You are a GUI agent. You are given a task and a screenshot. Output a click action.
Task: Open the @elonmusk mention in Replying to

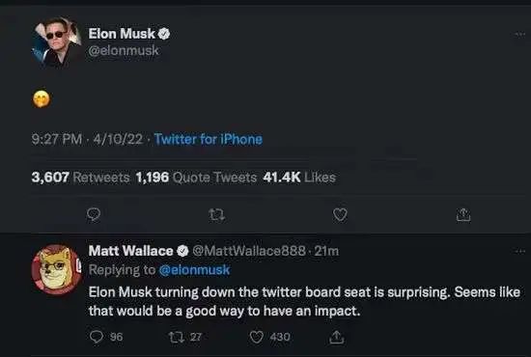(194, 270)
